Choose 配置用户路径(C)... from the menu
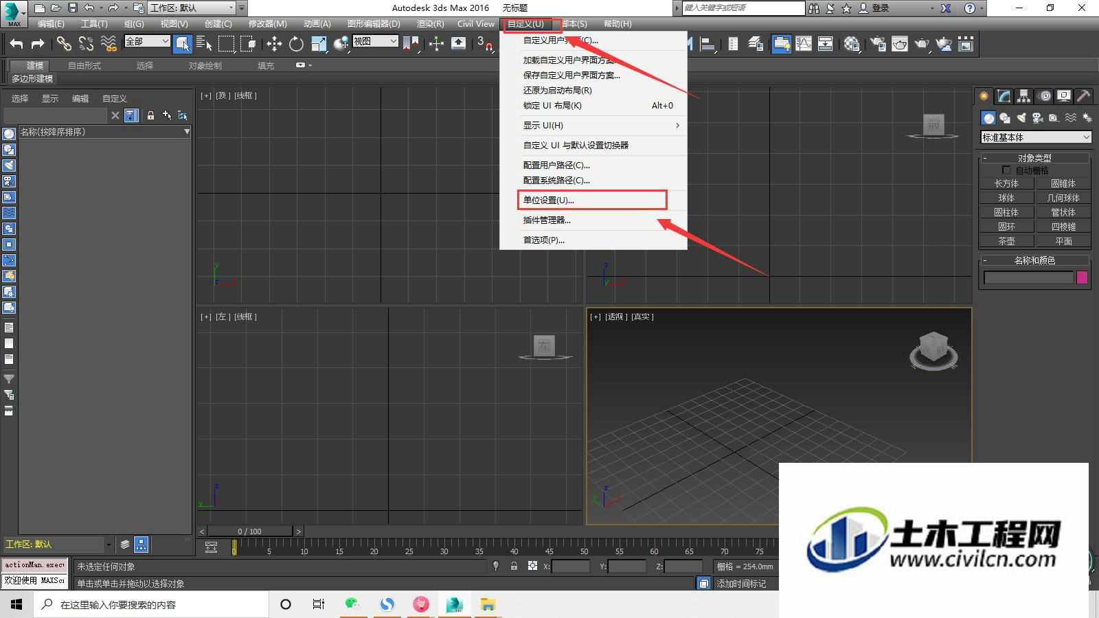Viewport: 1099px width, 618px height. tap(593, 165)
